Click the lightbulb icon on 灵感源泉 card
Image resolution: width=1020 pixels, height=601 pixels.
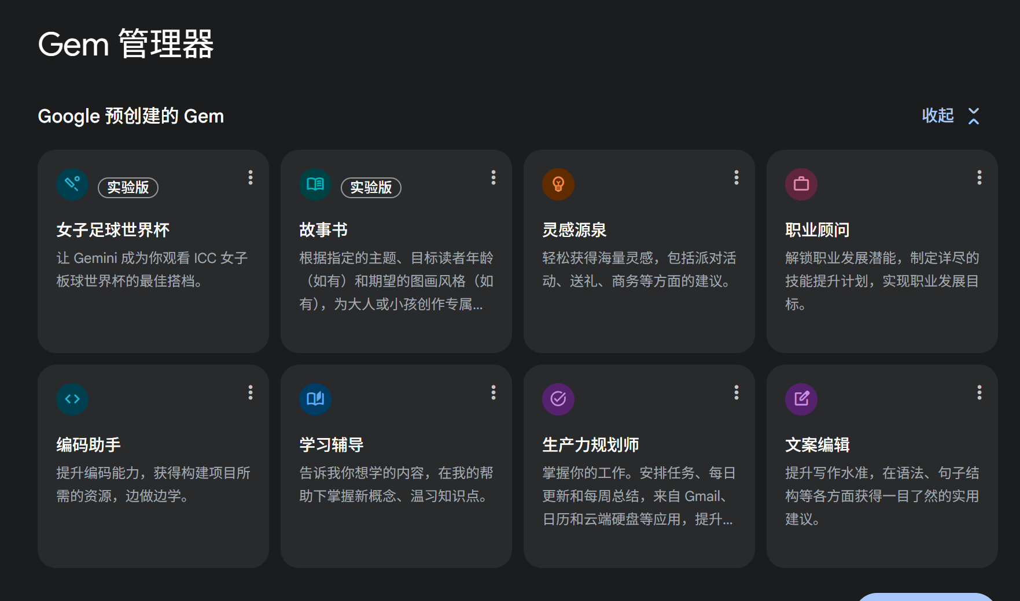[x=558, y=184]
